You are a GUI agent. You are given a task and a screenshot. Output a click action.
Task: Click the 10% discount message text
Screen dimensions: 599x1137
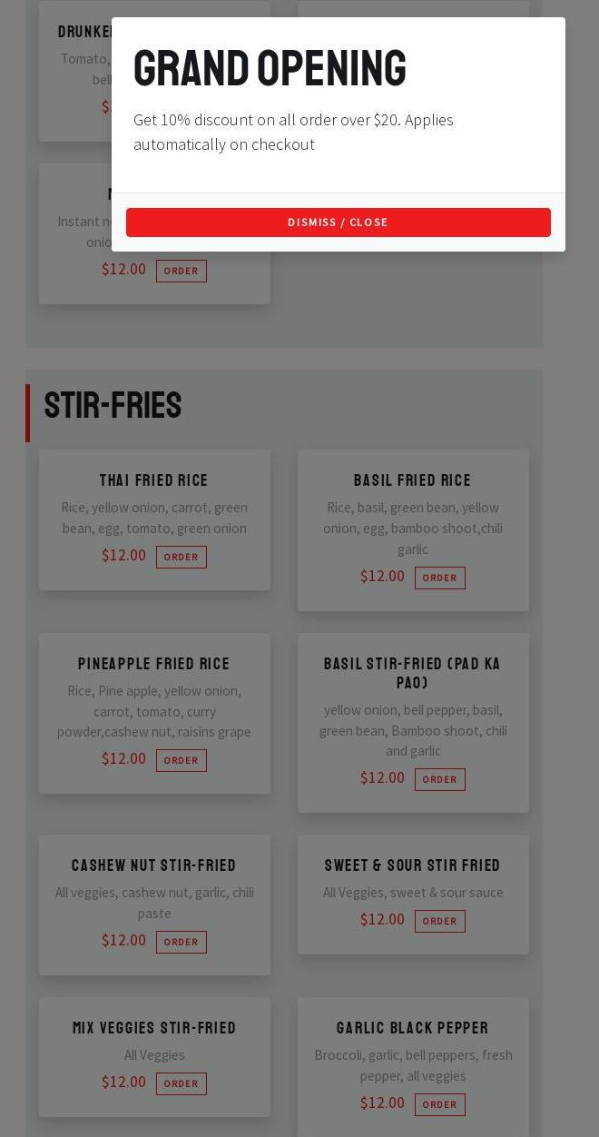(x=293, y=132)
